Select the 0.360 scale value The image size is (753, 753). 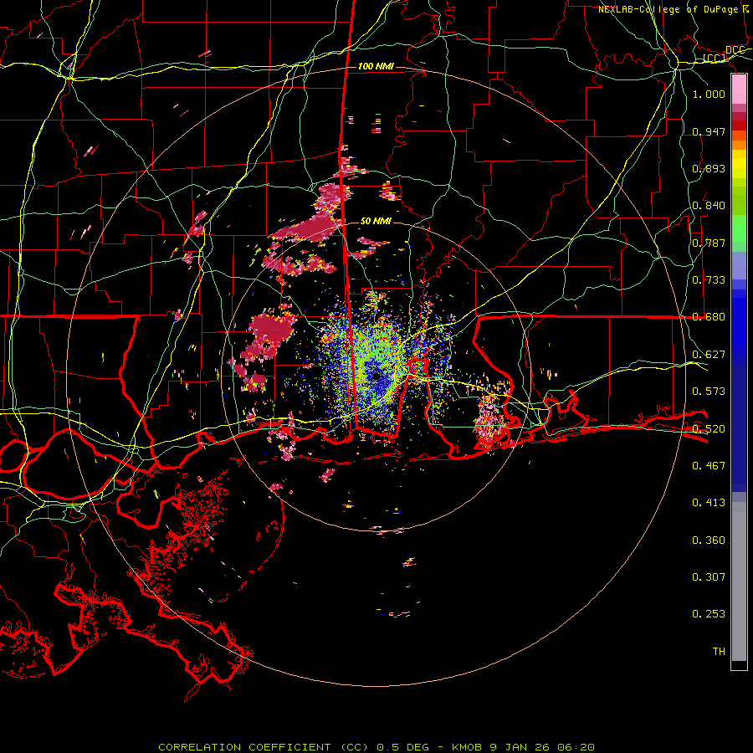709,540
